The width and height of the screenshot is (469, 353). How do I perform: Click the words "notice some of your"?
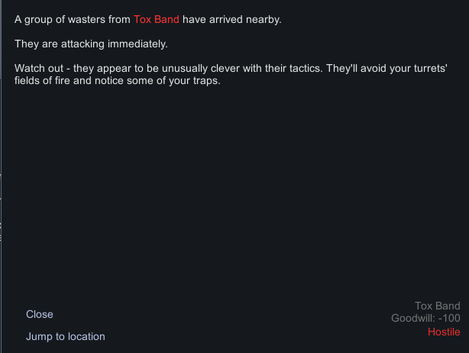135,82
